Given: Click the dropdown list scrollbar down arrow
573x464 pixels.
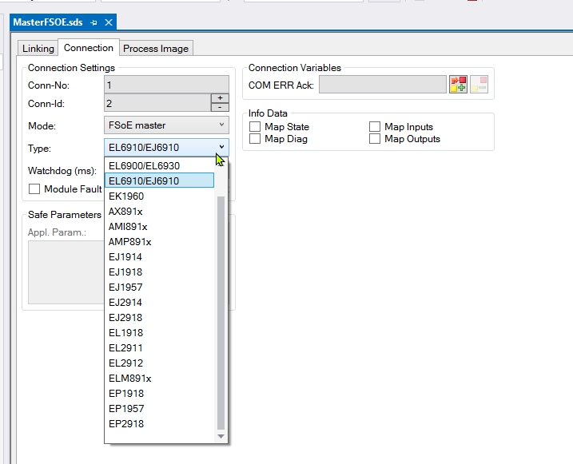Looking at the screenshot, I should (x=221, y=436).
